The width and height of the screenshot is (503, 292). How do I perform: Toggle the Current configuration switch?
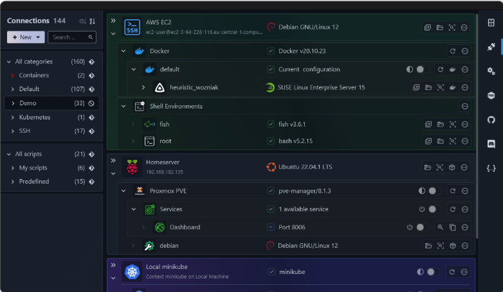420,69
